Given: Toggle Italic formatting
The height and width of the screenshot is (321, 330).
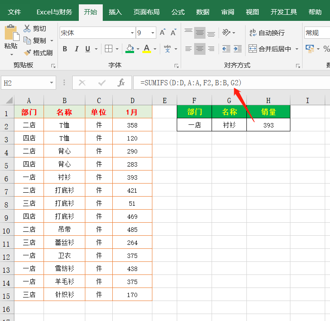Looking at the screenshot, I should (77, 49).
